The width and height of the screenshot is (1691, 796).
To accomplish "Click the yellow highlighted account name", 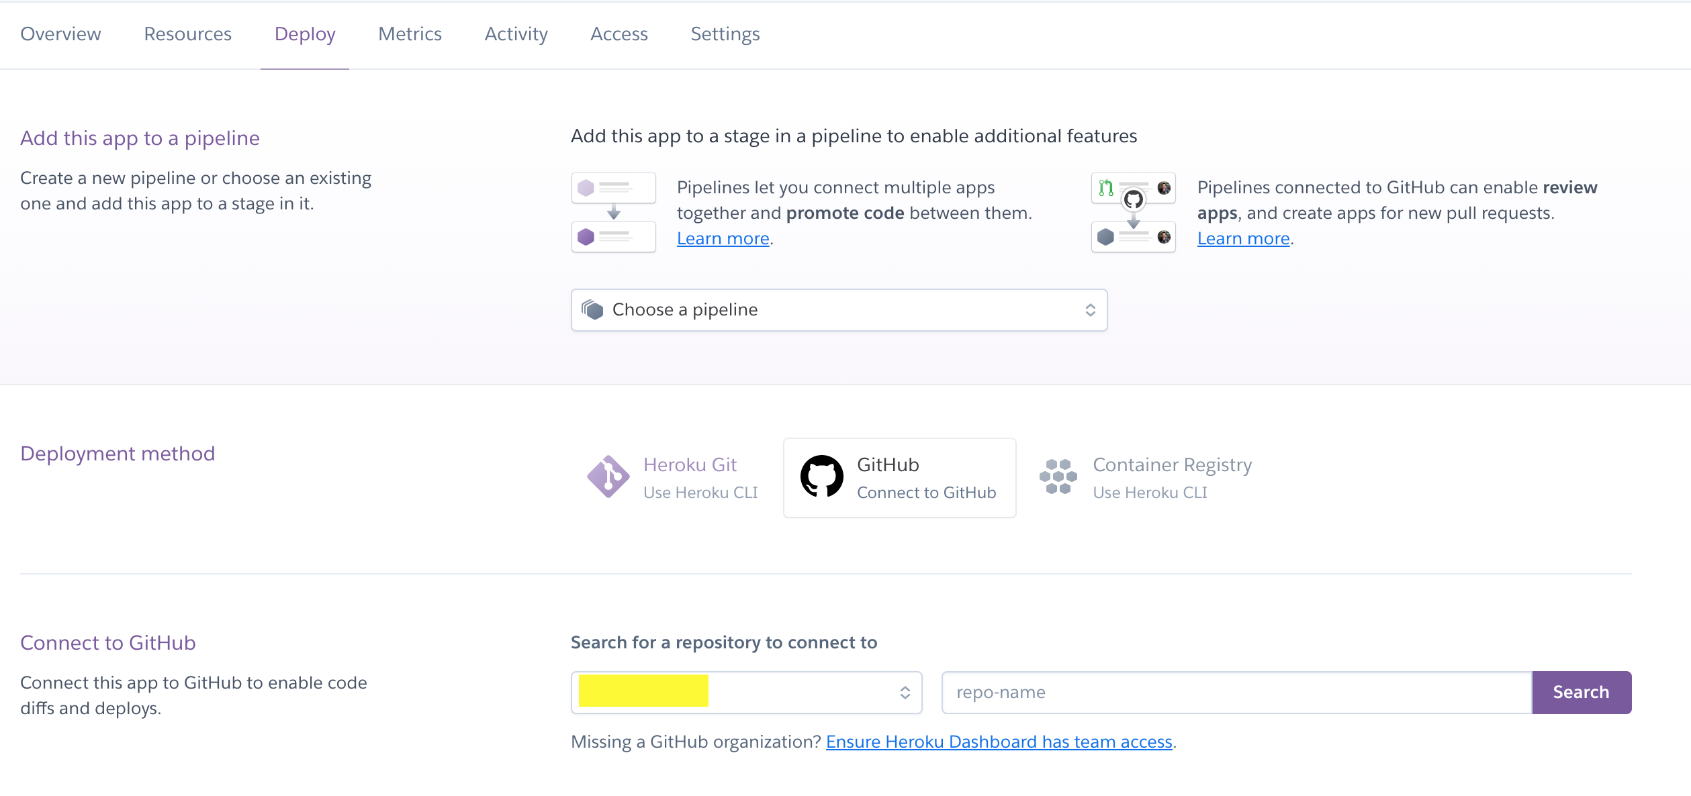I will pyautogui.click(x=643, y=691).
